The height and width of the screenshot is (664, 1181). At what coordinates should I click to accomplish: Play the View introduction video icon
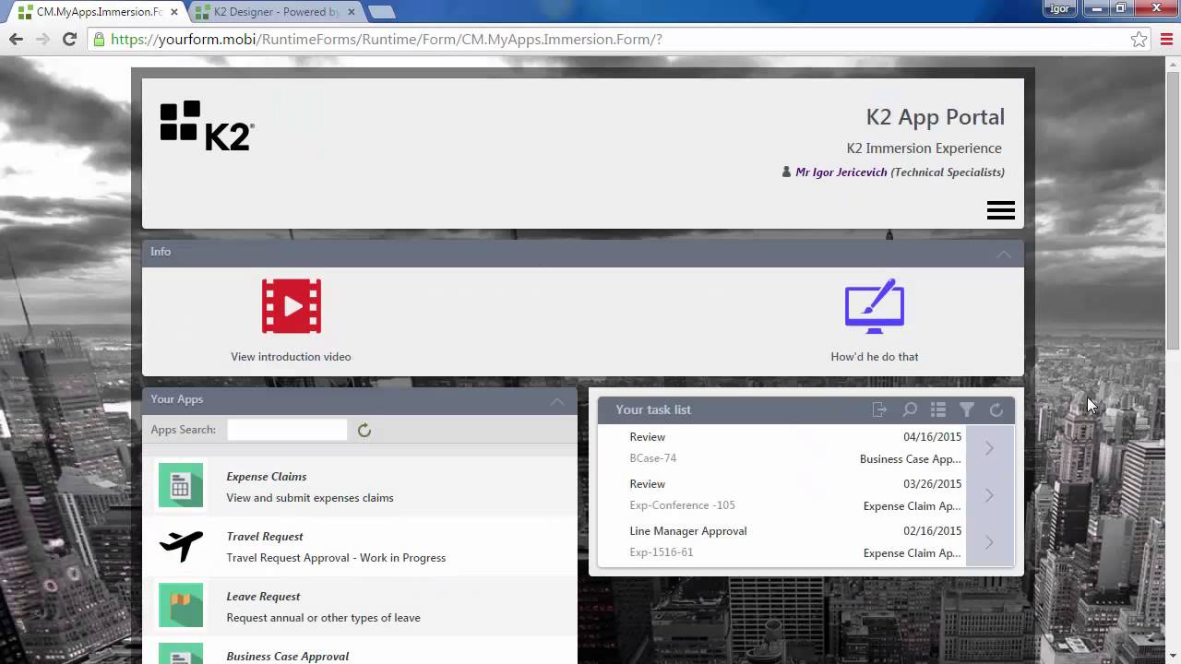click(x=292, y=306)
